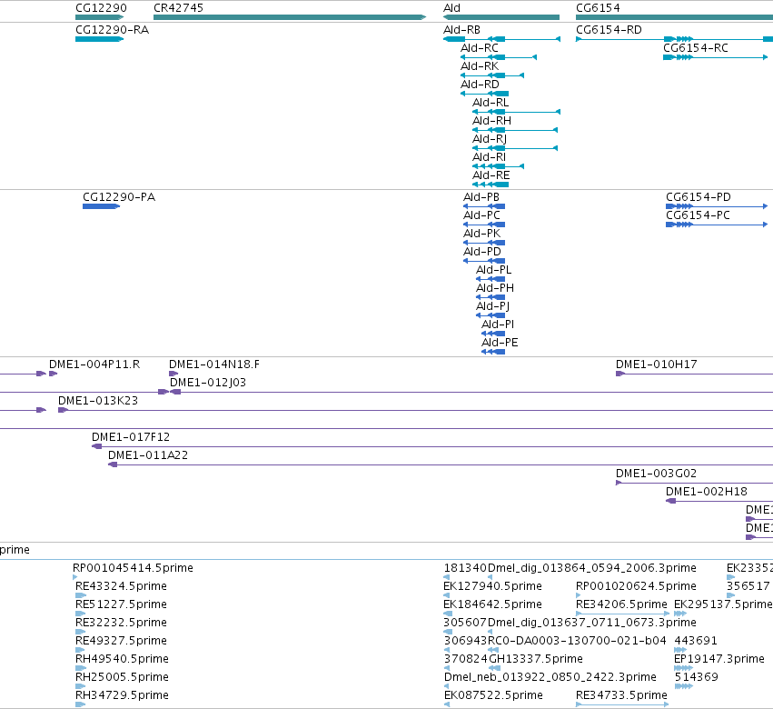Click the RH49540.5prime EST label
Screen dimensions: 773x709
point(123,659)
